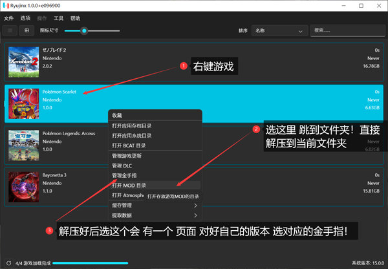Select the Xenoblade 2 cover thumbnail
Screen dimensions: 388x269
23,62
